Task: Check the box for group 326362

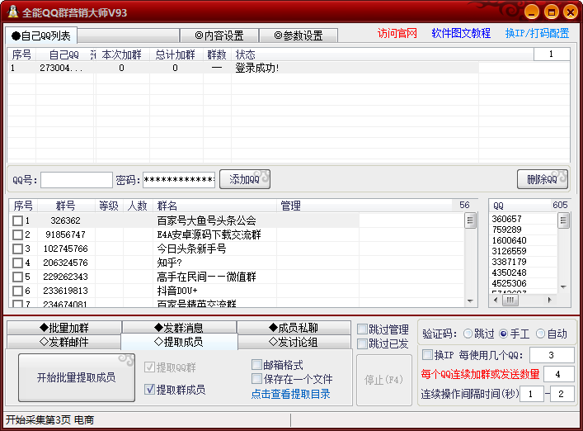Action: point(17,220)
